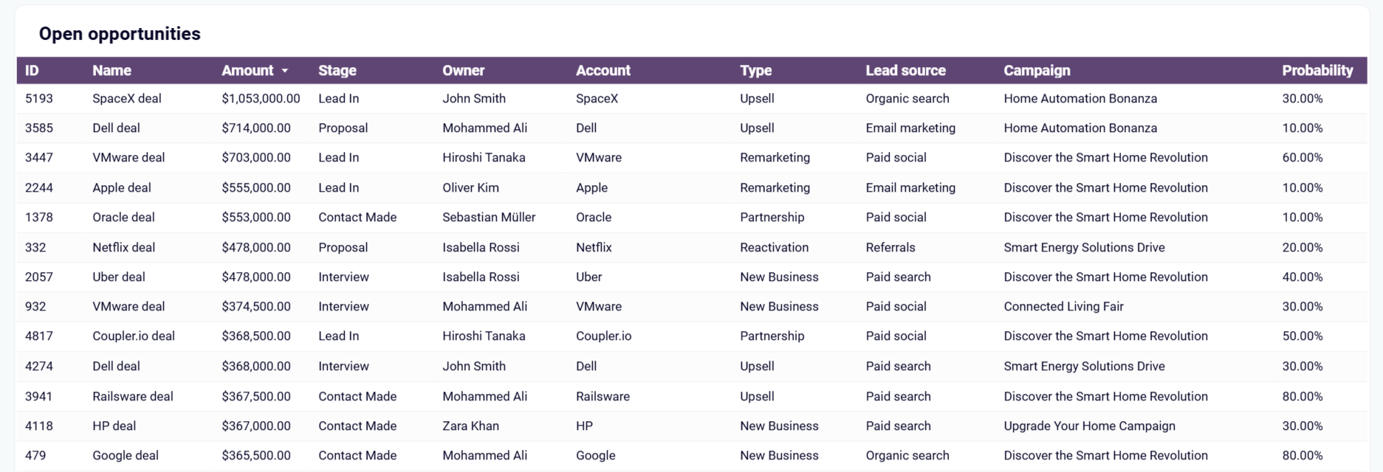Click the Google account cell
Screen dimensions: 1383x472
(x=595, y=456)
